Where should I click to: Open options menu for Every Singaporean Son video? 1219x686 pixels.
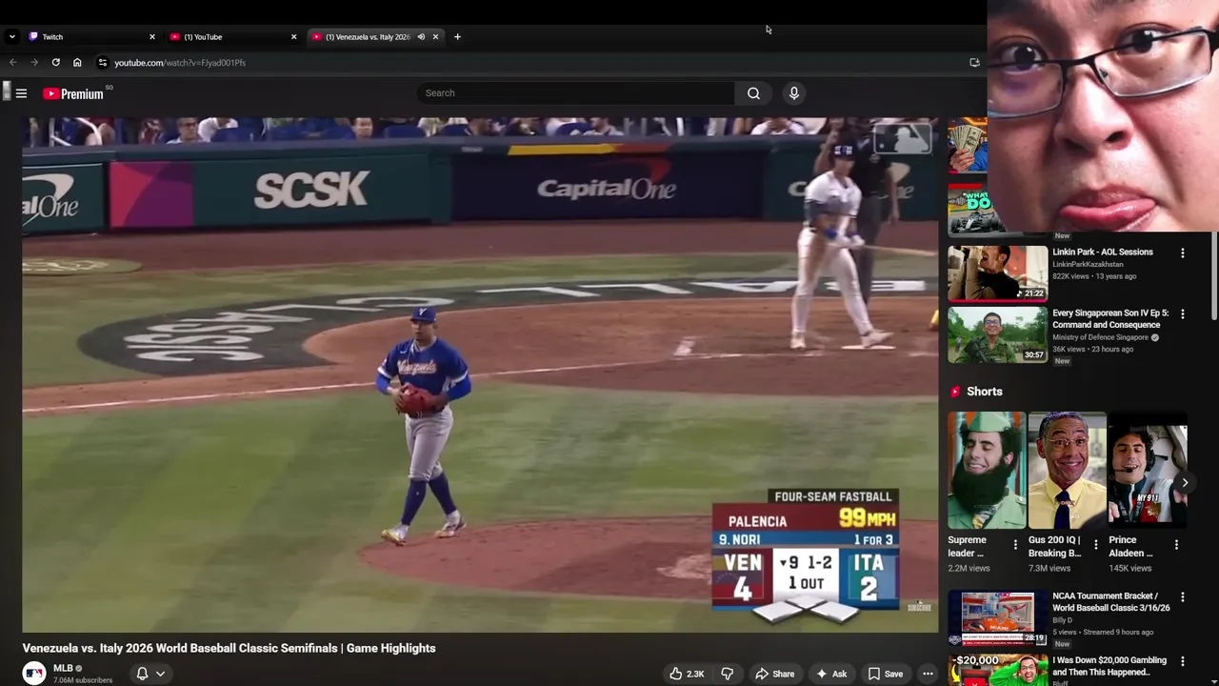tap(1183, 314)
